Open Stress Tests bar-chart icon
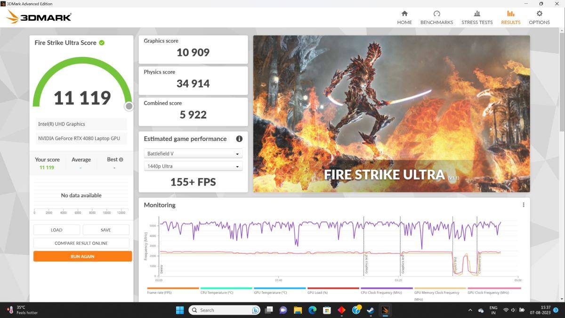The height and width of the screenshot is (318, 565). tap(477, 14)
